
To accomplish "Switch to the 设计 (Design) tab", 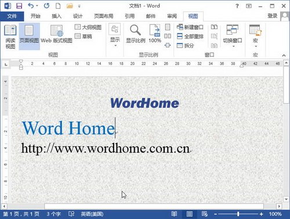I will [x=78, y=16].
